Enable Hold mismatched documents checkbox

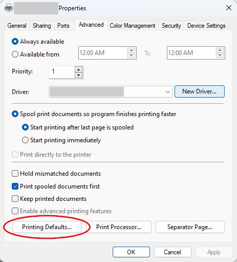click(15, 173)
